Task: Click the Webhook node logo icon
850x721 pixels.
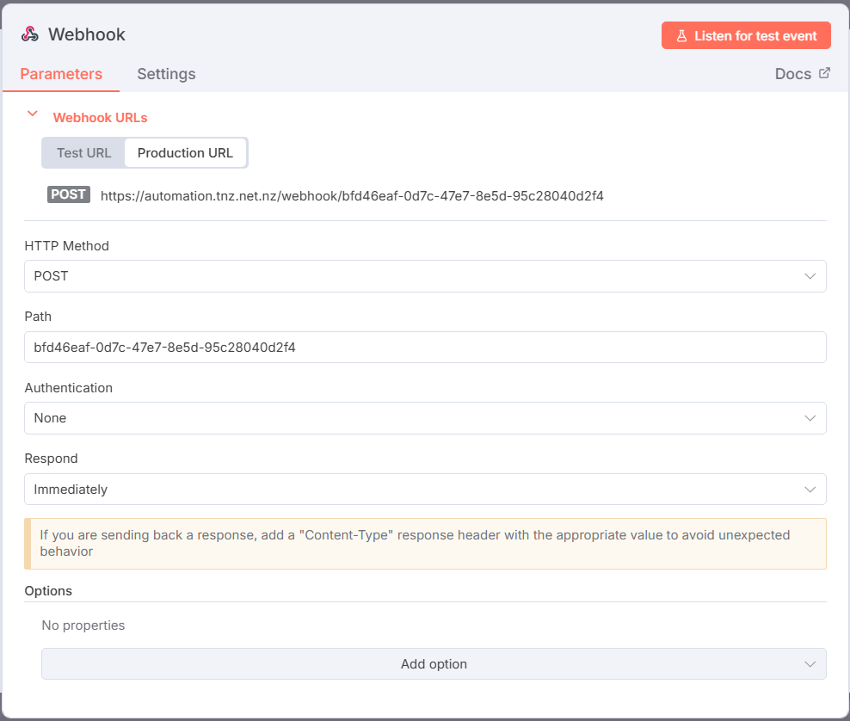Action: pos(30,34)
